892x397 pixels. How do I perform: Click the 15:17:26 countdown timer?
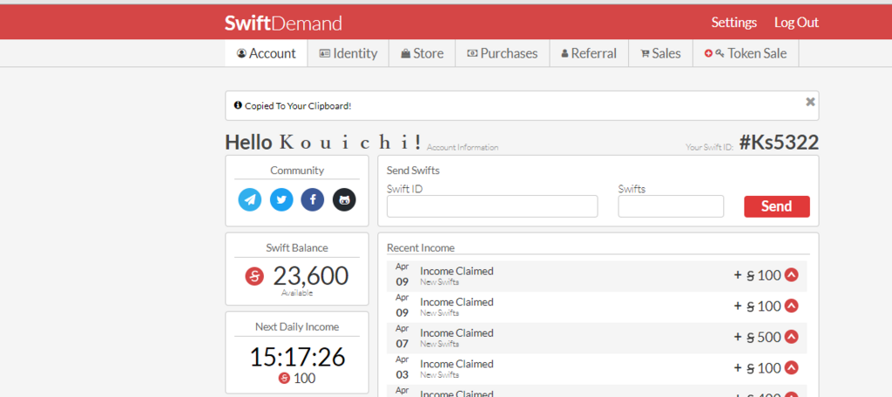pos(297,357)
